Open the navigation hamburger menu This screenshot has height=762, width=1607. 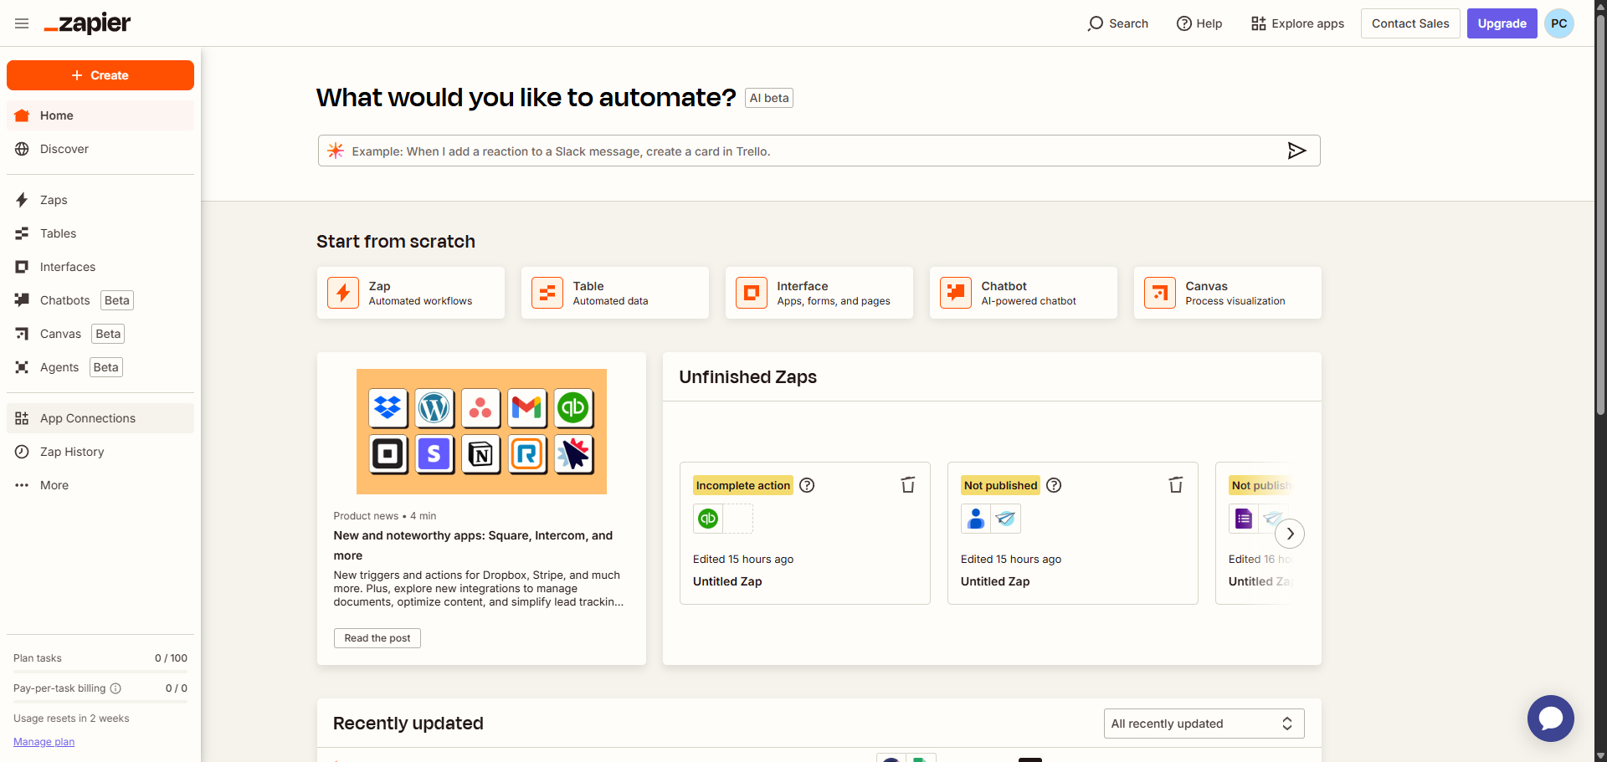21,23
